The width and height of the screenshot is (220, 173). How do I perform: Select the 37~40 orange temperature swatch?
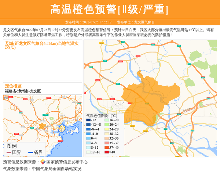106,148
